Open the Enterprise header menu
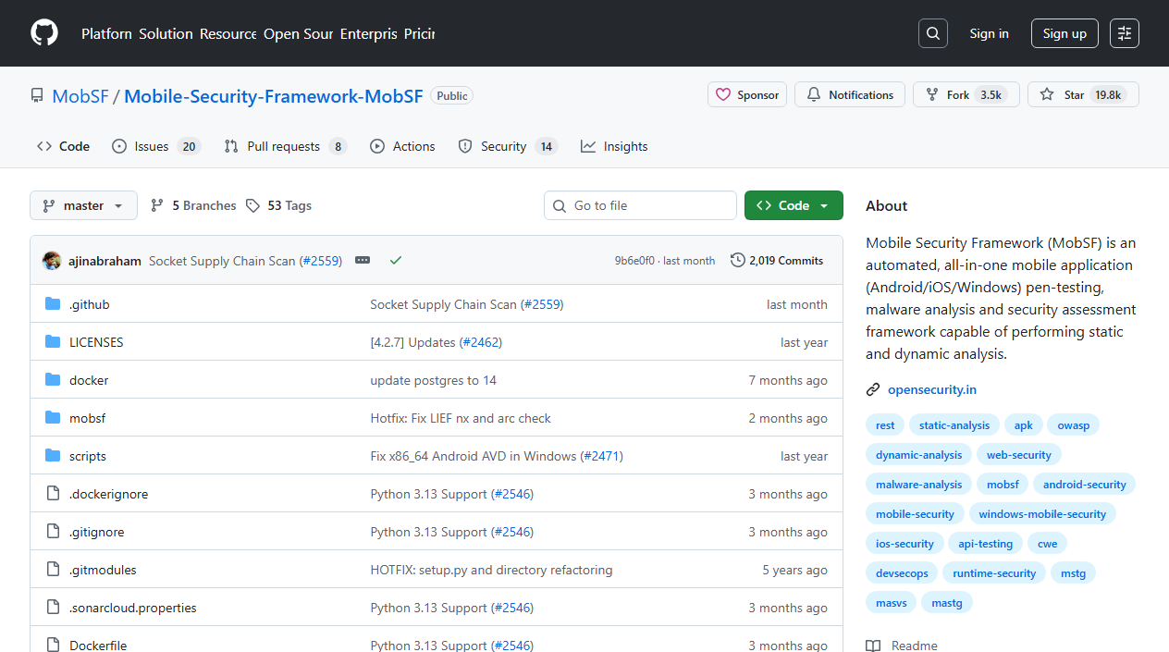Image resolution: width=1169 pixels, height=652 pixels. 368,33
